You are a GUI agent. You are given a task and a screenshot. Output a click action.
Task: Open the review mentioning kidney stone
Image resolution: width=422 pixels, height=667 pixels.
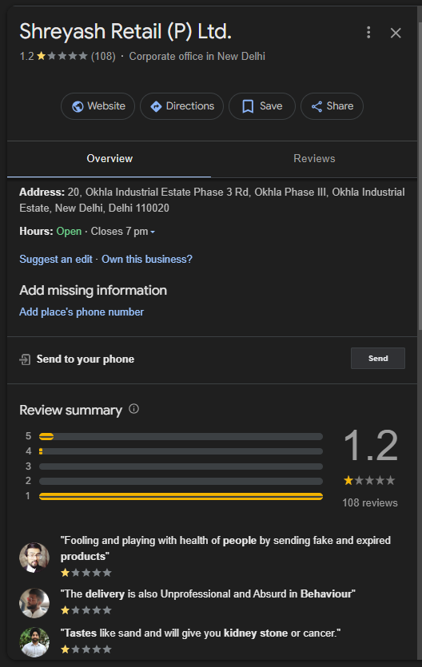[201, 633]
